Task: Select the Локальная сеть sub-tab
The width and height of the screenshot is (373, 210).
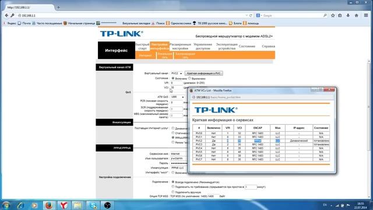Action: point(165,55)
